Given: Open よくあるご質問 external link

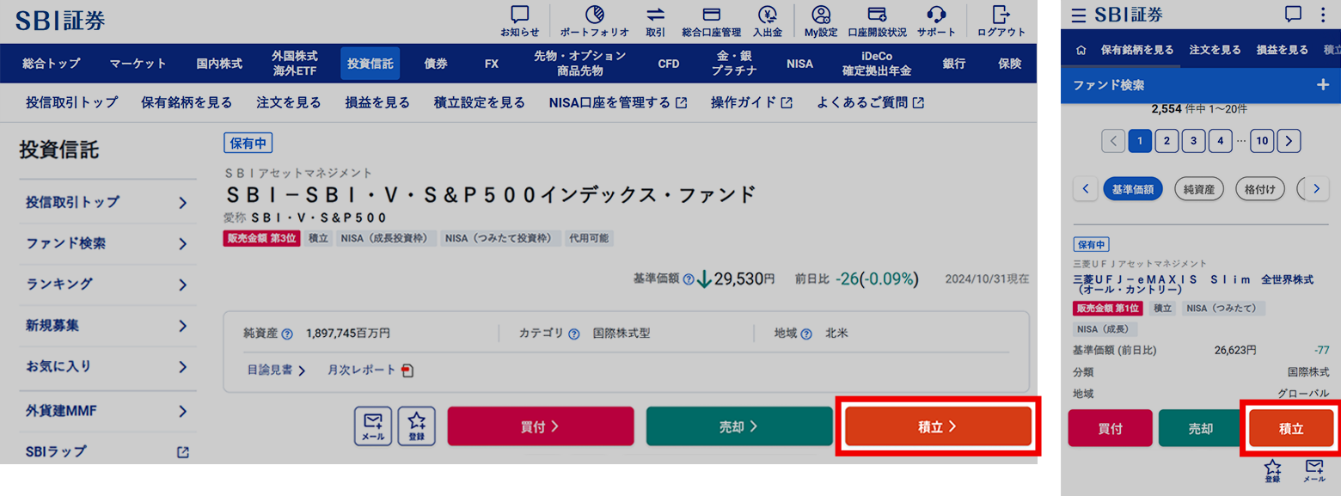Looking at the screenshot, I should click(x=871, y=102).
